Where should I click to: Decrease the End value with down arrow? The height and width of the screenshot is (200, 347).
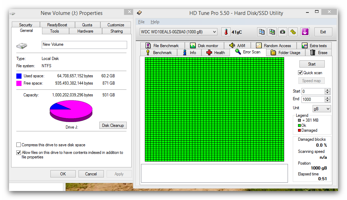click(327, 101)
